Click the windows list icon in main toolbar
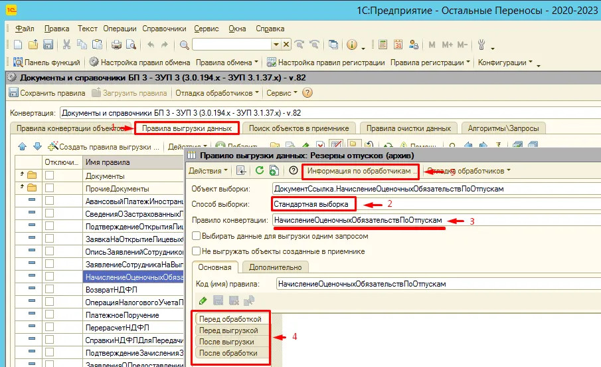The image size is (601, 367). click(x=333, y=45)
